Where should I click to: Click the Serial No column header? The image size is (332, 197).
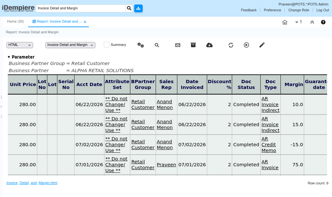(x=66, y=84)
